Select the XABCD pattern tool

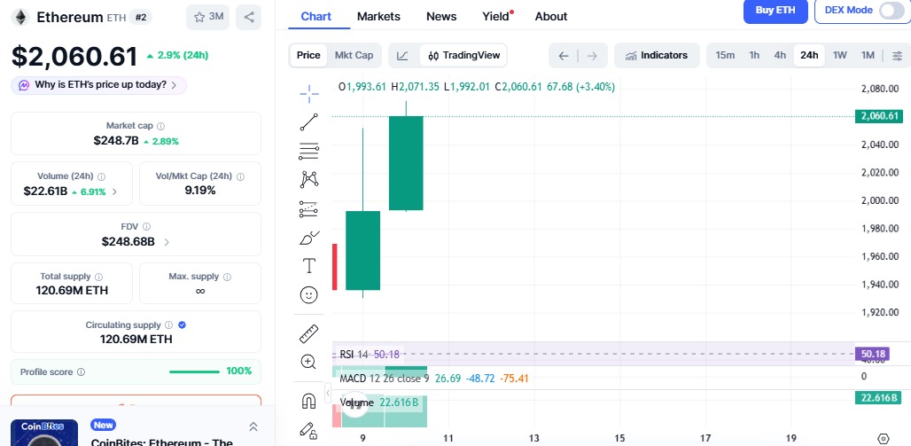pyautogui.click(x=309, y=180)
